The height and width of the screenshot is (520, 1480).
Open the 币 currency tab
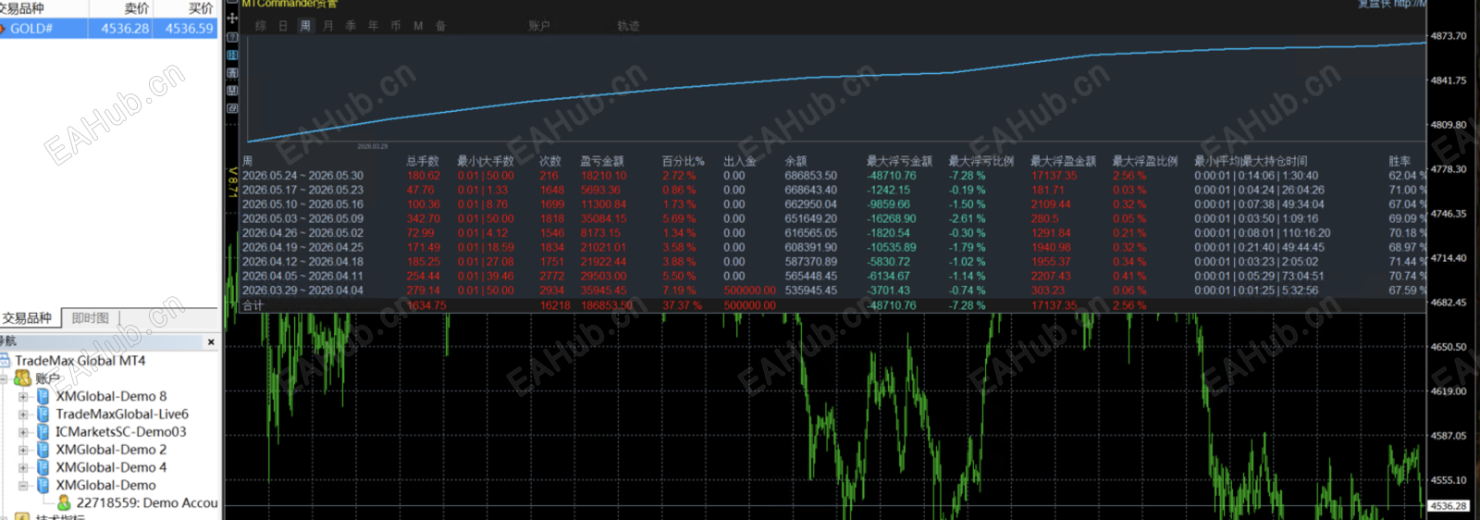[x=395, y=26]
